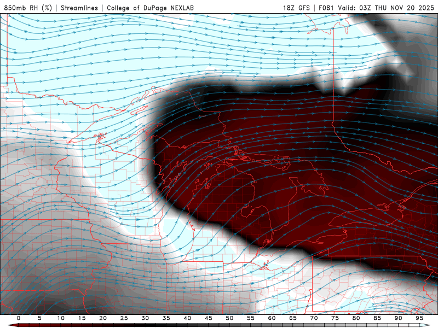This screenshot has width=438, height=328.
Task: Click the "25" label on color scale
Action: [x=124, y=318]
